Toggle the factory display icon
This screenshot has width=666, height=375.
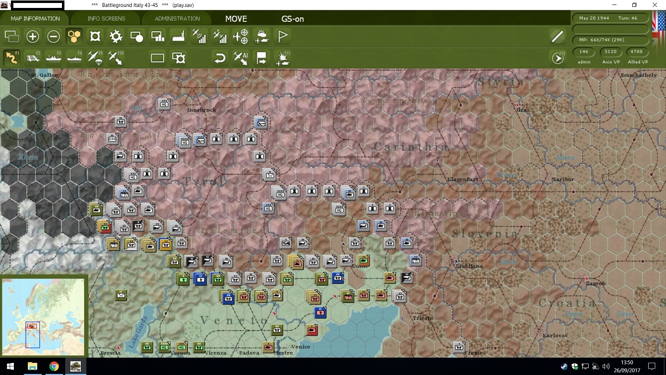(178, 36)
